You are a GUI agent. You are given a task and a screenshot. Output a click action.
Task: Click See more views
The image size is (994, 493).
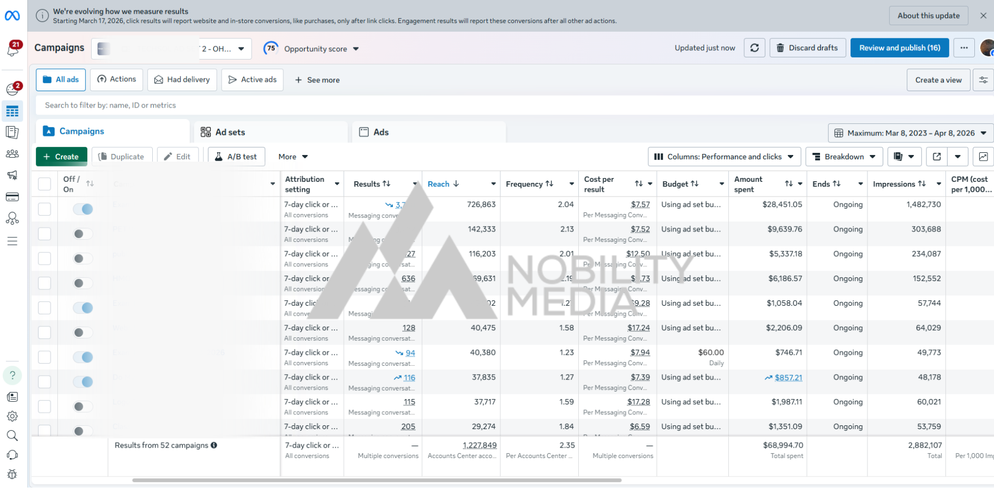pyautogui.click(x=318, y=80)
